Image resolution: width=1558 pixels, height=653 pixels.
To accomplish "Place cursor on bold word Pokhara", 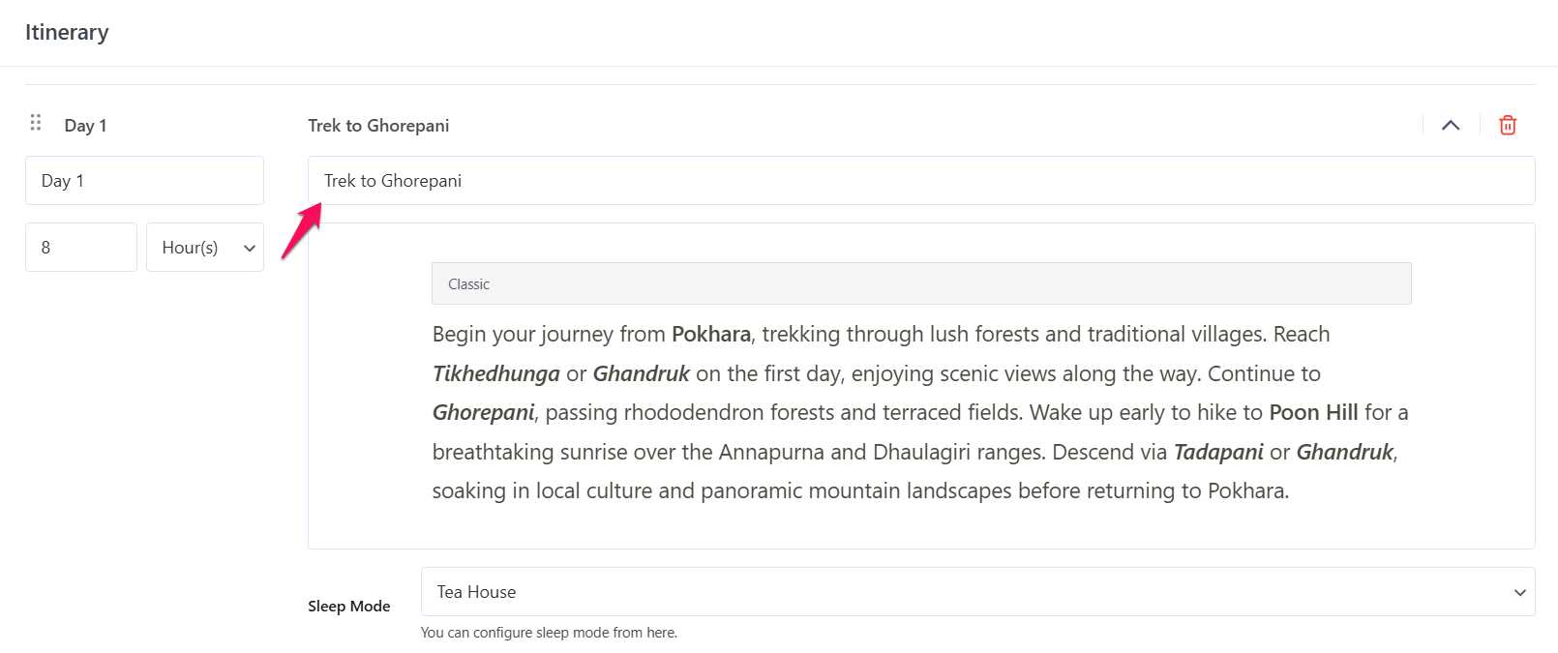I will point(710,335).
